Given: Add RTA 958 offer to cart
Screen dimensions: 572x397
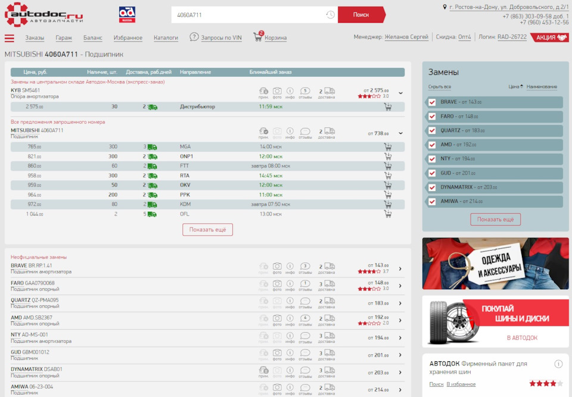Looking at the screenshot, I should click(x=388, y=176).
